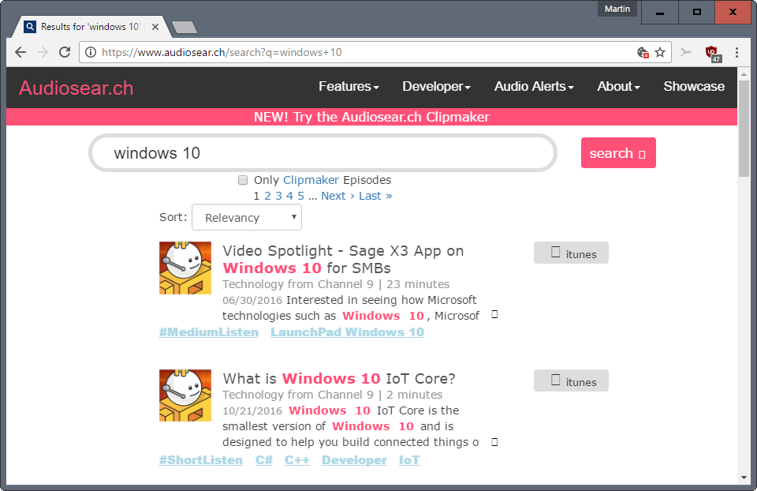Click the LaunchPad Windows 10 tag

point(347,332)
